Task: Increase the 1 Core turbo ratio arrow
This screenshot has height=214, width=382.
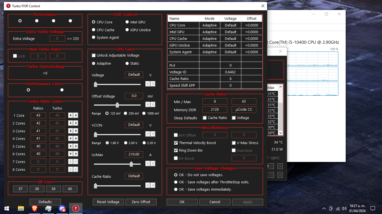Action: click(x=76, y=115)
